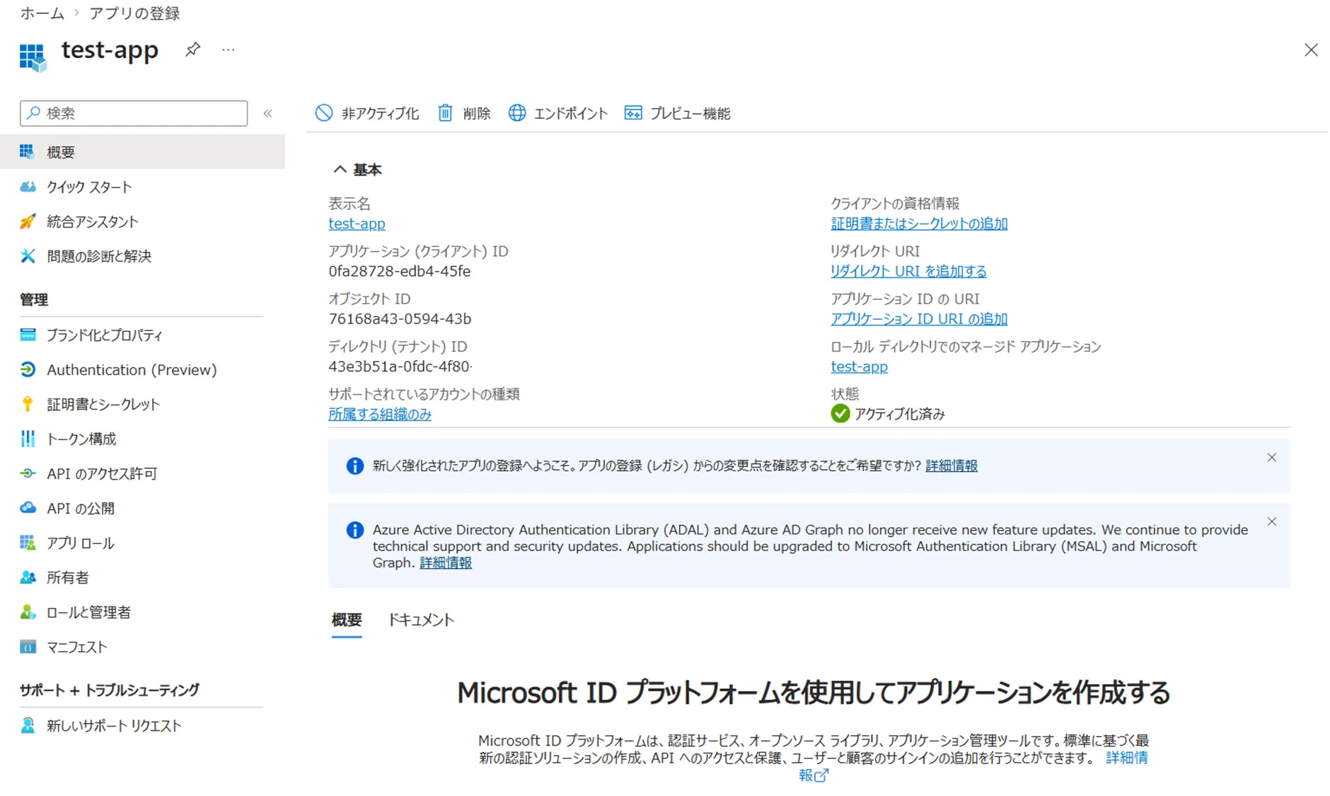Open クイック スタート in sidebar
The width and height of the screenshot is (1330, 796).
[89, 187]
